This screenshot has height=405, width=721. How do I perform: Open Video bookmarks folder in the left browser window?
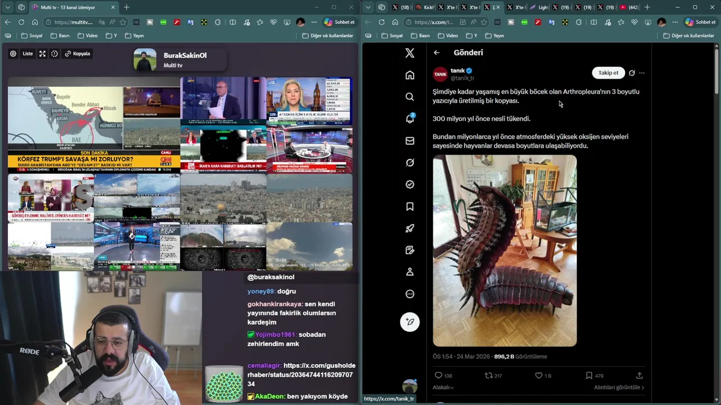tap(87, 35)
